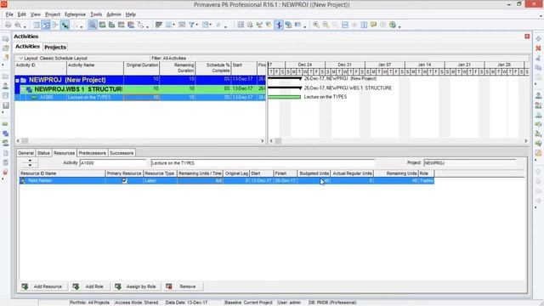Switch to the Predecessors tab
Screen dimensions: 544x306
pos(92,153)
